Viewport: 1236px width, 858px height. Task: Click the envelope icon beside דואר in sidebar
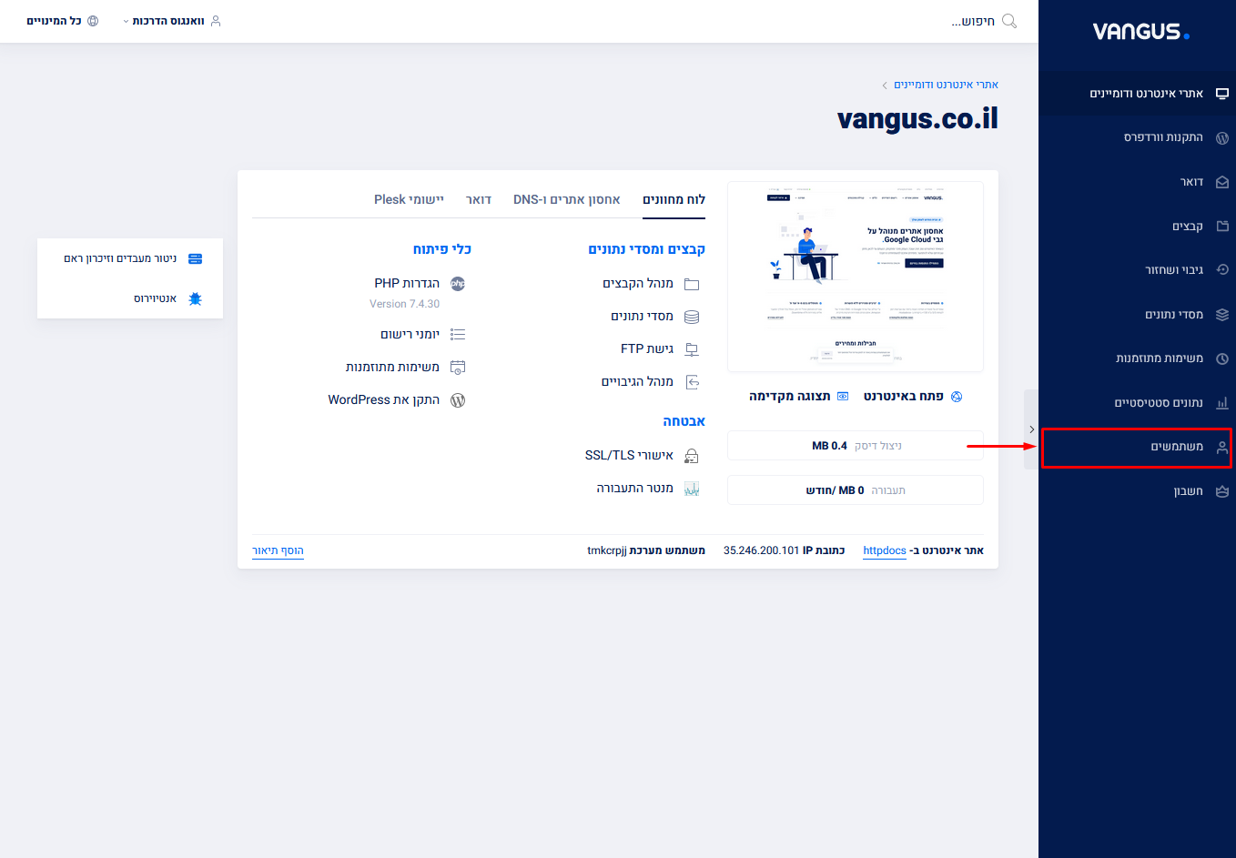pos(1222,182)
